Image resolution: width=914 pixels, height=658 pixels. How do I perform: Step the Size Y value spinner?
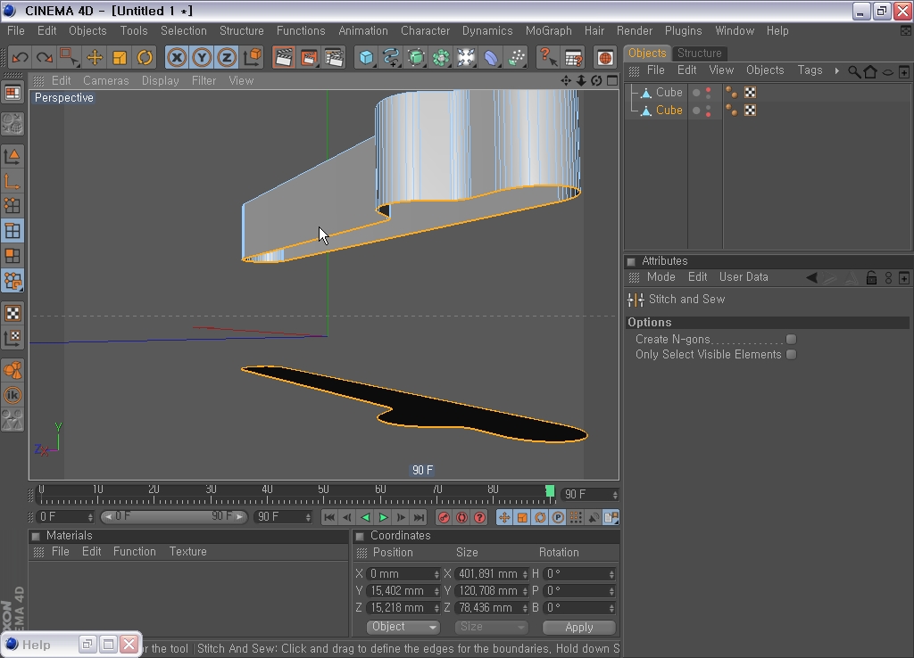coord(525,591)
